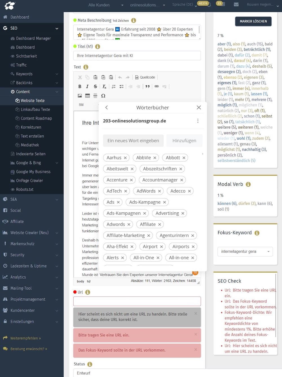Click the info icon beside Modal Verb

[x=248, y=184]
